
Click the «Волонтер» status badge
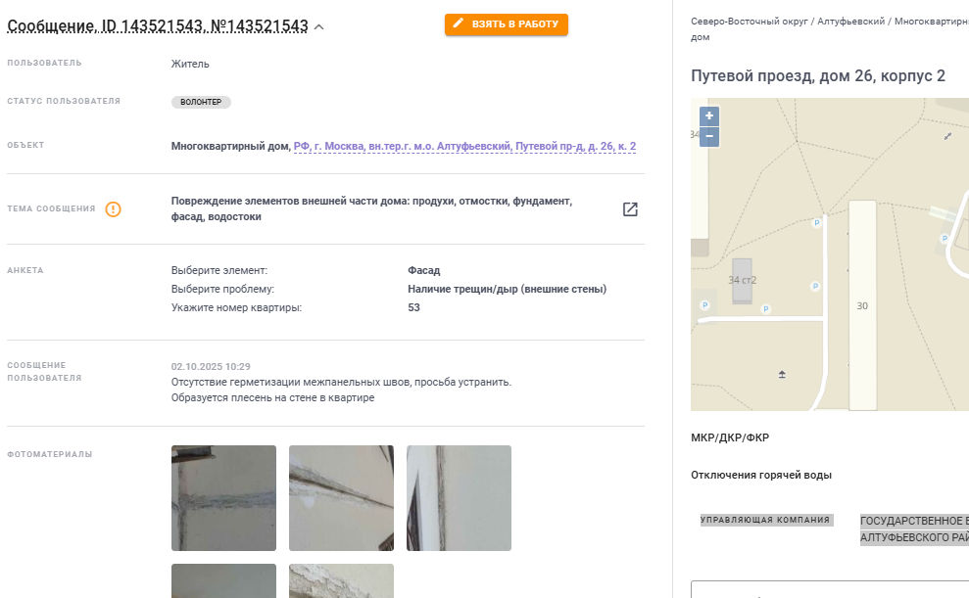point(201,102)
